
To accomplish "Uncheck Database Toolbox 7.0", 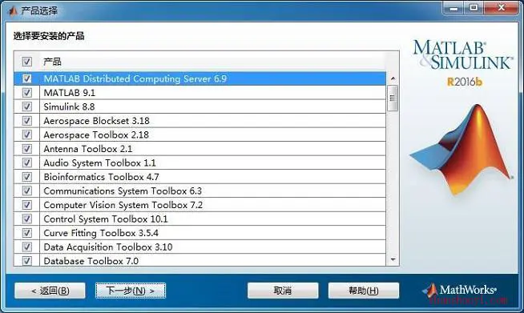I will coord(27,260).
